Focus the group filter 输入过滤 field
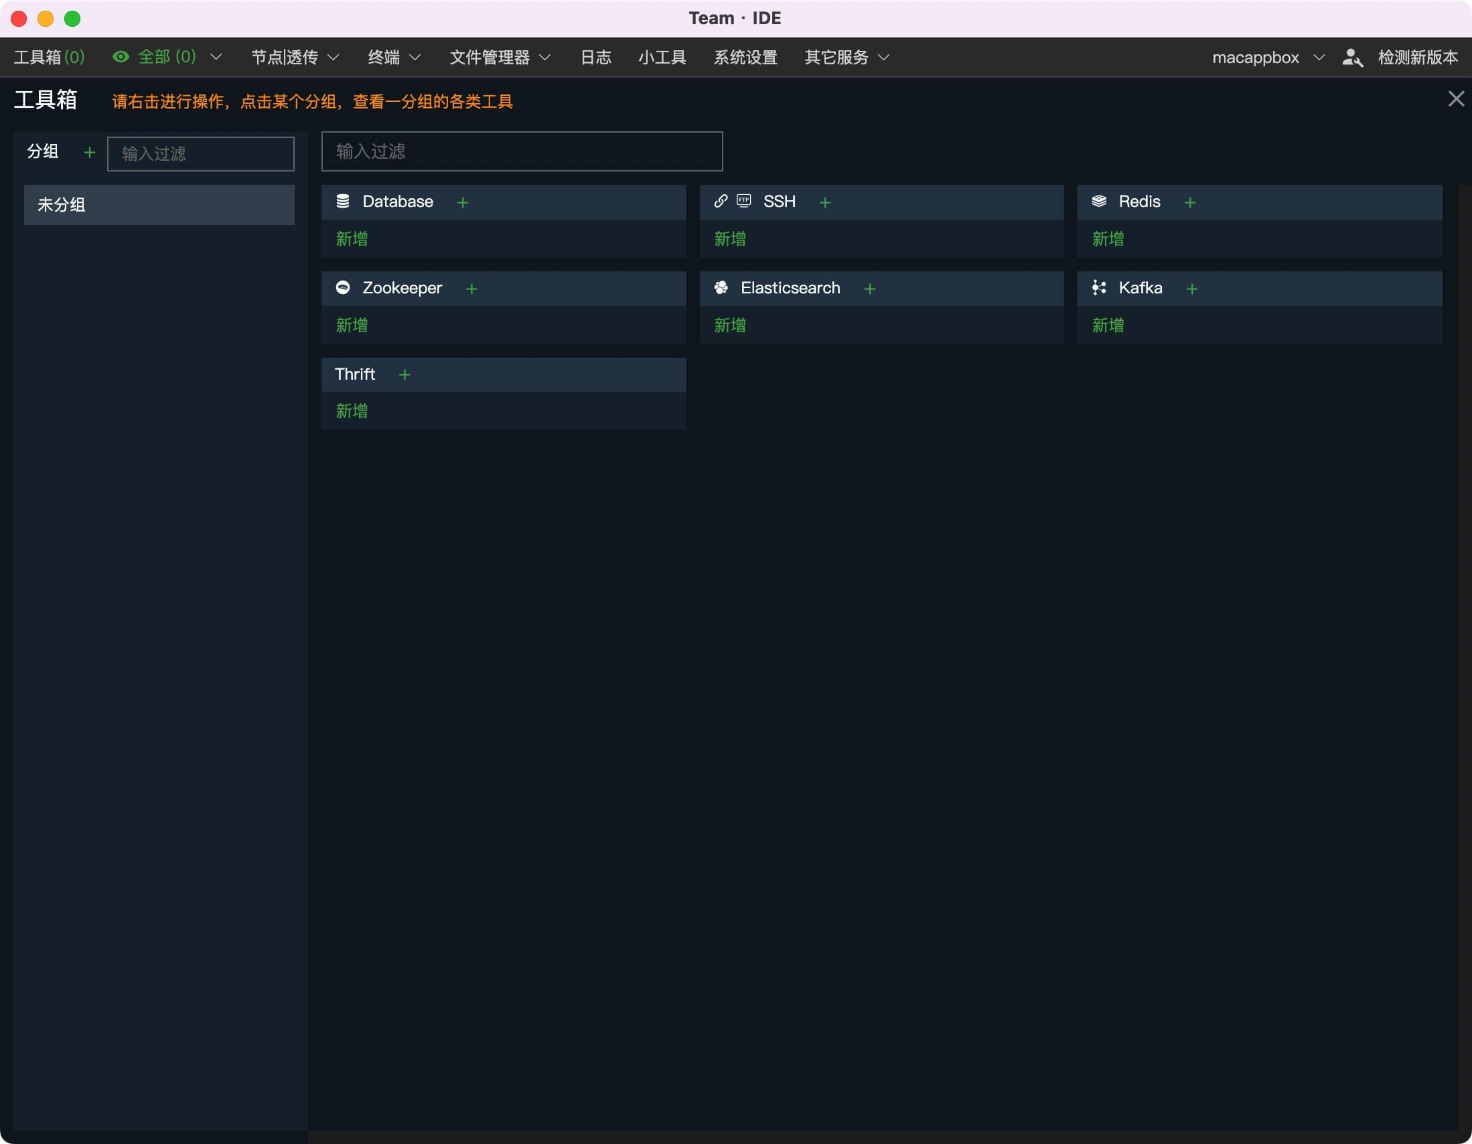Screen dimensions: 1472x1144 tap(200, 153)
